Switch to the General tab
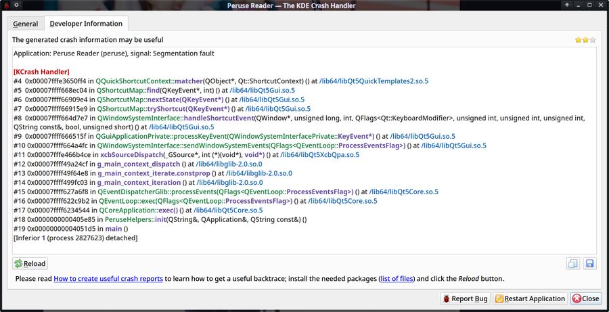 pos(26,24)
